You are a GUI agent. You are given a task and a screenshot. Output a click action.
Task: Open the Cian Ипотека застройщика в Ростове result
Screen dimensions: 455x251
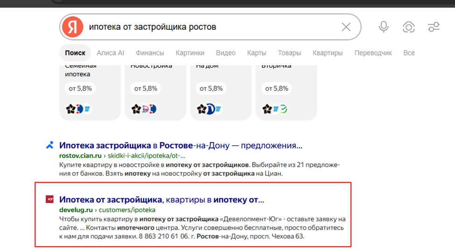point(181,145)
